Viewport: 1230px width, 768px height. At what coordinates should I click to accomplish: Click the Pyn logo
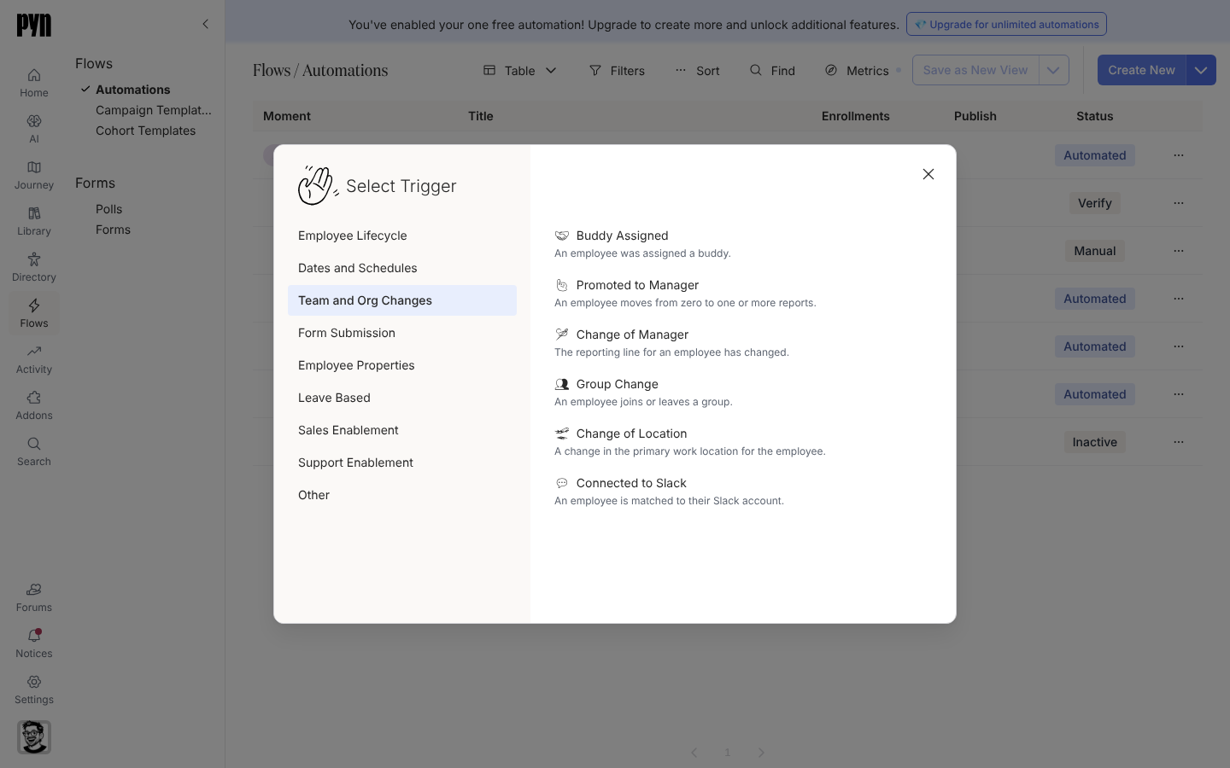click(34, 26)
